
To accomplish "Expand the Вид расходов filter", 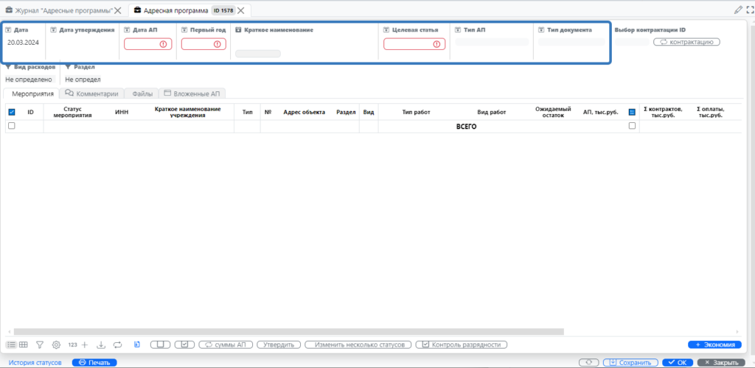I will [x=8, y=67].
